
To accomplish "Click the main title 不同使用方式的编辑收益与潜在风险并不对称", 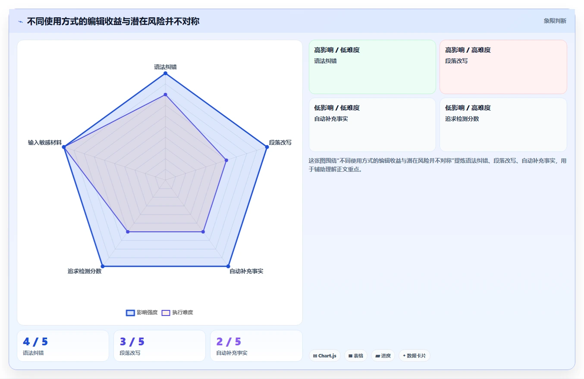I will coord(113,21).
